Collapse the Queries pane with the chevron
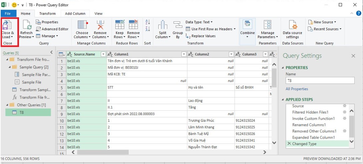Screen dimensions: 363x164 (x=51, y=53)
